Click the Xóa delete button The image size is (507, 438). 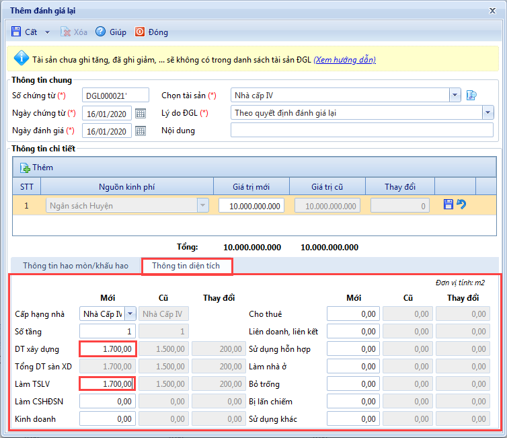click(74, 32)
